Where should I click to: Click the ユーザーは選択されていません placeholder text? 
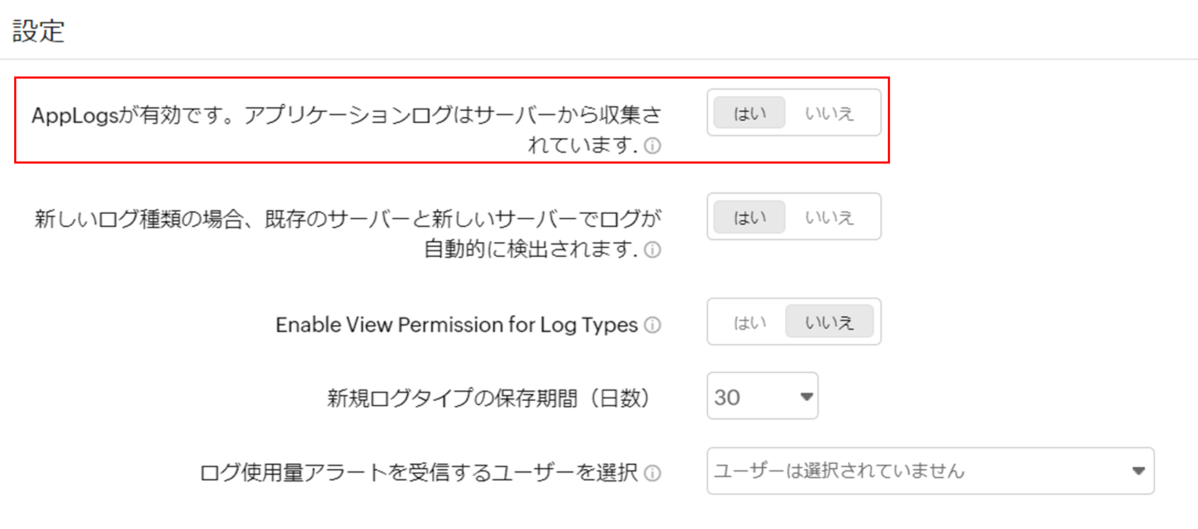[839, 471]
